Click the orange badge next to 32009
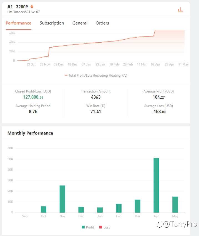 pyautogui.click(x=32, y=6)
